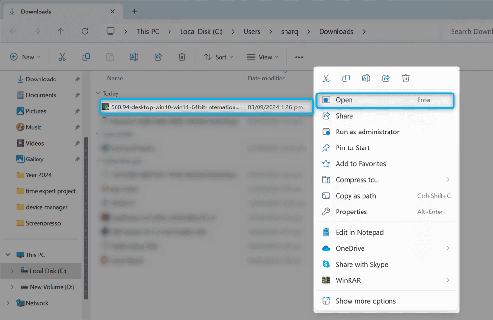
Task: Open a new tab with the plus button
Action: [x=135, y=12]
